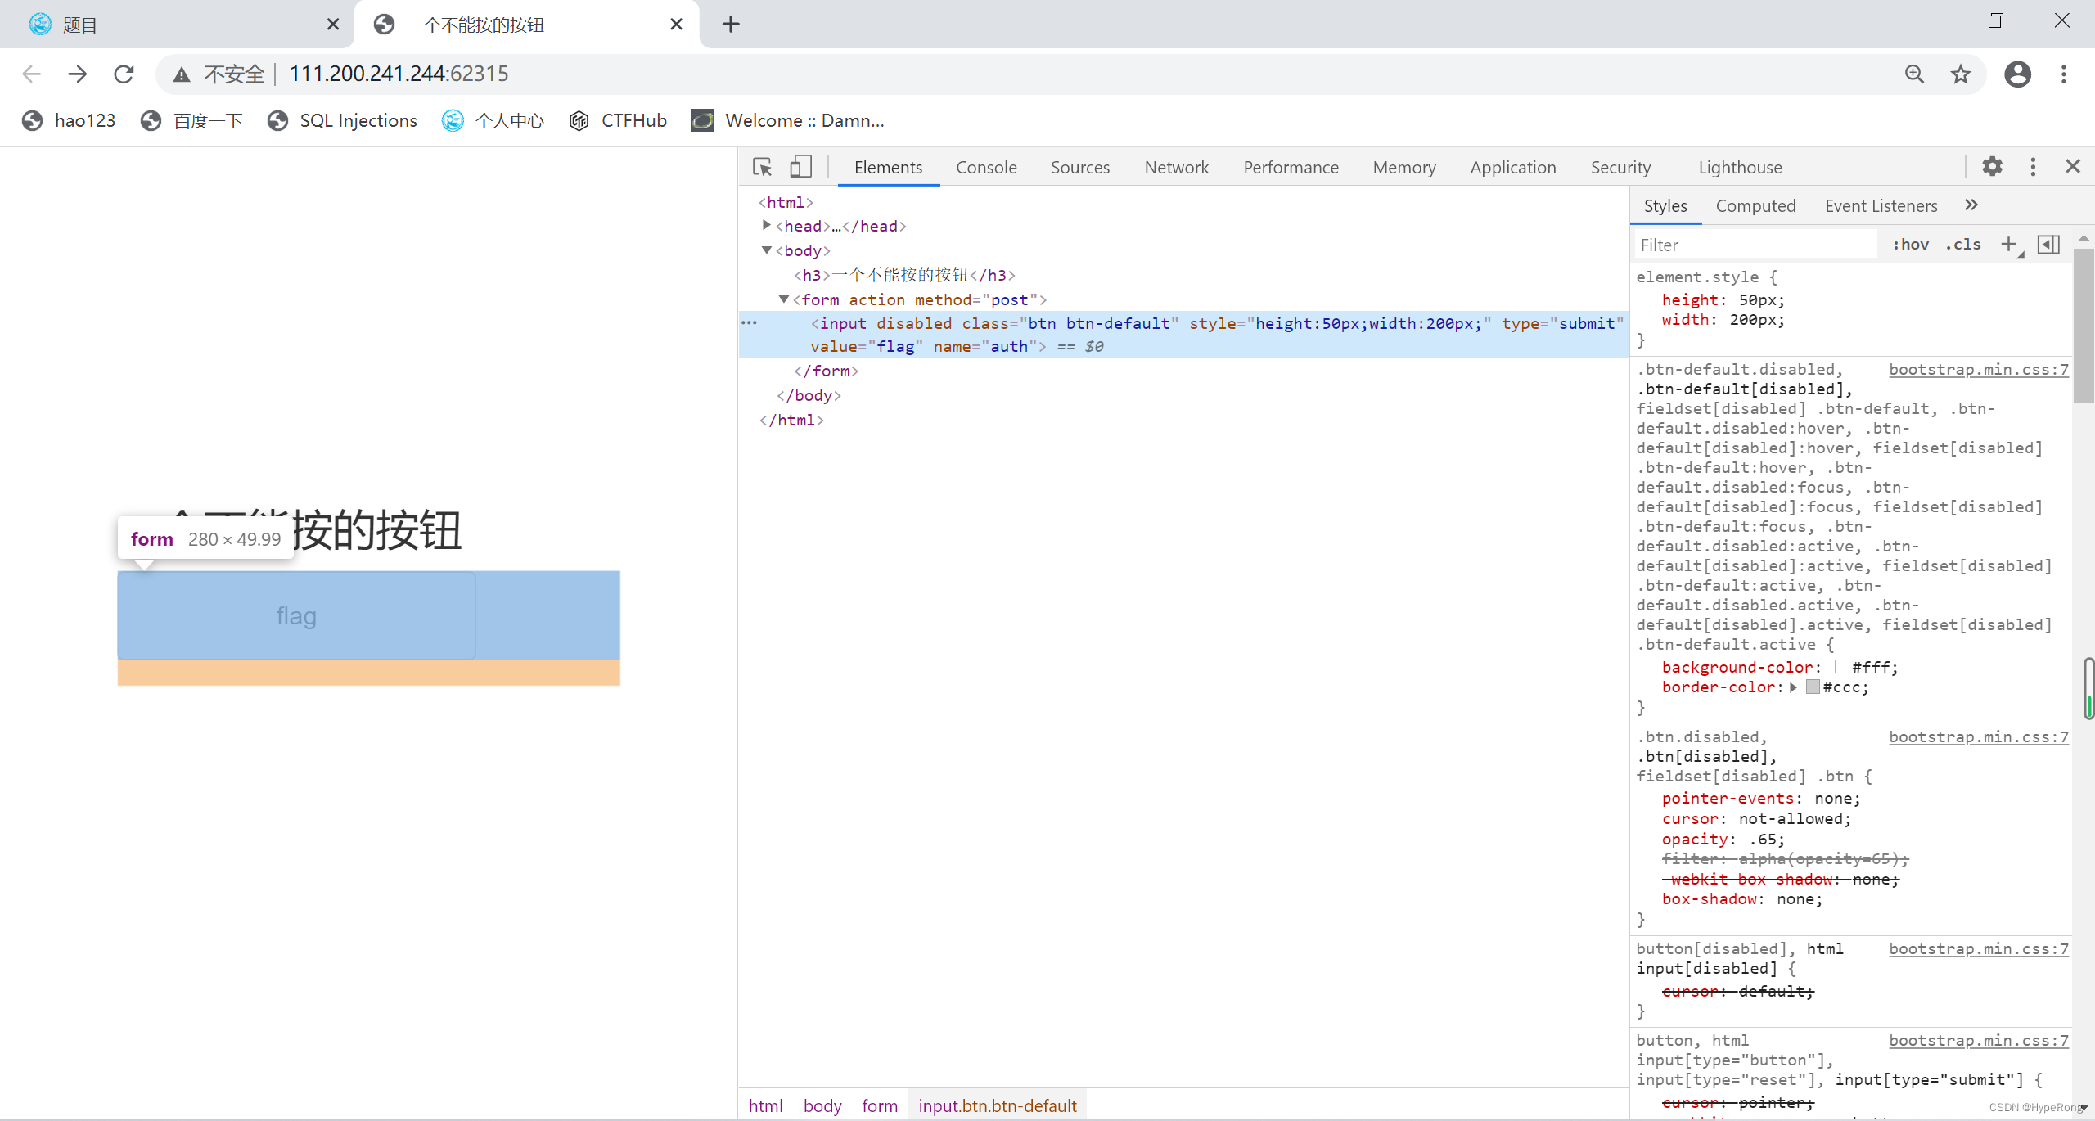The image size is (2095, 1121).
Task: Open DevTools settings gear
Action: pyautogui.click(x=1992, y=167)
